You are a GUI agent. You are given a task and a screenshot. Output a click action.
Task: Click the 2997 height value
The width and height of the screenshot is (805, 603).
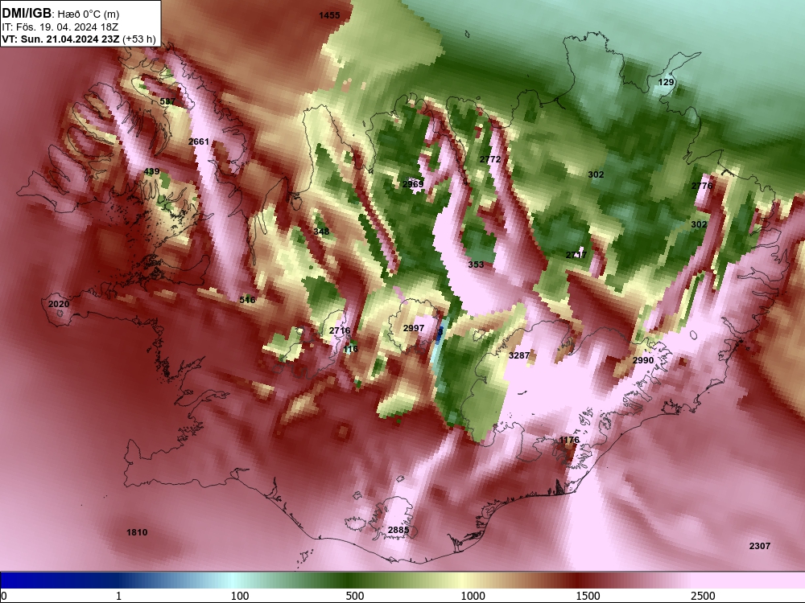pos(414,328)
